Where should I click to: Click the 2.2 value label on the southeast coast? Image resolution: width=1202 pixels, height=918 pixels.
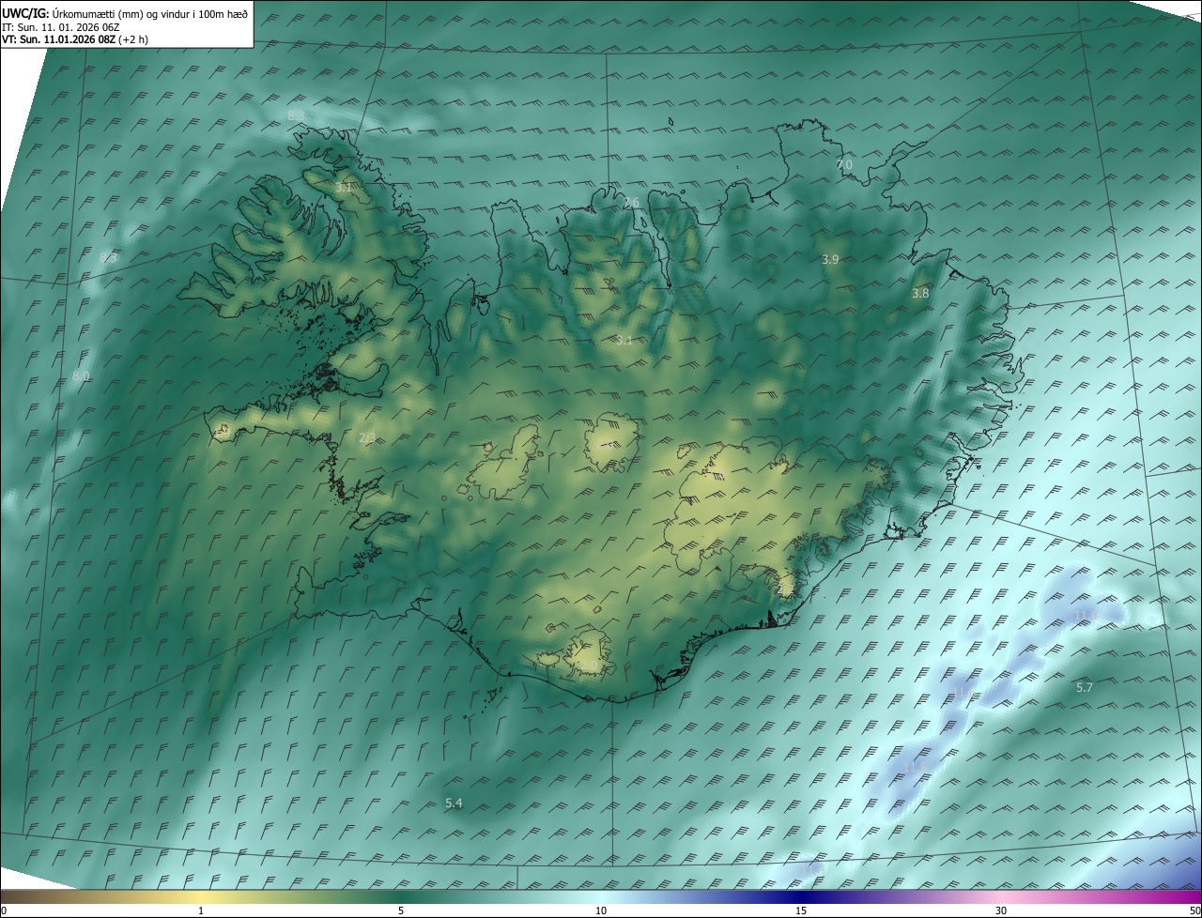[x=785, y=588]
